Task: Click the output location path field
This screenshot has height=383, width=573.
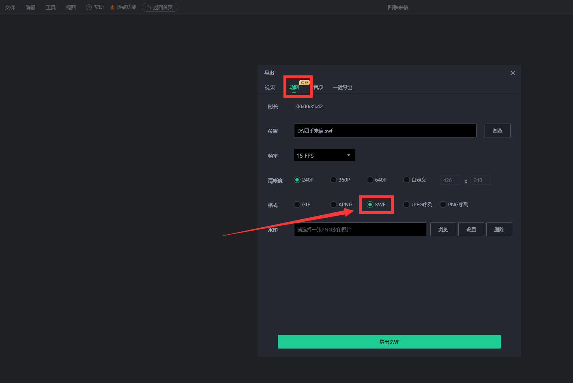Action: pos(385,131)
